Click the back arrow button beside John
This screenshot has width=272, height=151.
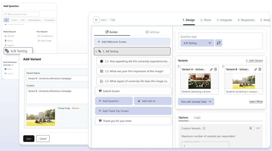click(x=96, y=20)
